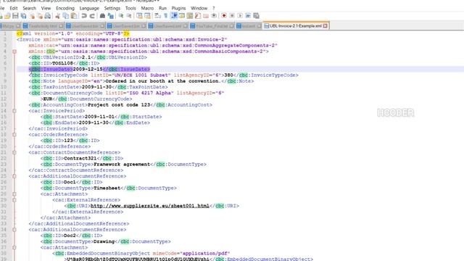Collapse the Invoice root fold on line 4
Screen dimensions: 464x261
coord(14,51)
